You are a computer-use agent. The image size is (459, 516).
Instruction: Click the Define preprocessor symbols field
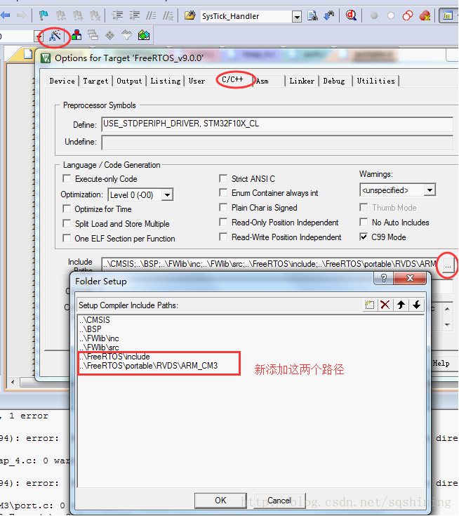pyautogui.click(x=277, y=124)
